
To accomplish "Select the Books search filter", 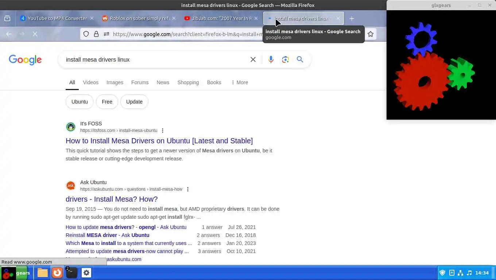I will pos(214,82).
